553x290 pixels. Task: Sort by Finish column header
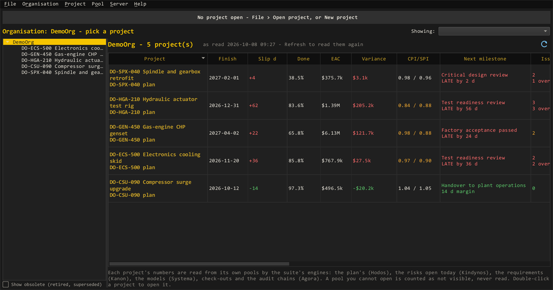pyautogui.click(x=227, y=59)
